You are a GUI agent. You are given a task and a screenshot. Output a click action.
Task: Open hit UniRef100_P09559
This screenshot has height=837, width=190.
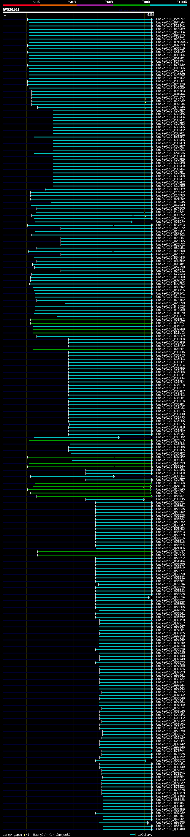click(170, 88)
